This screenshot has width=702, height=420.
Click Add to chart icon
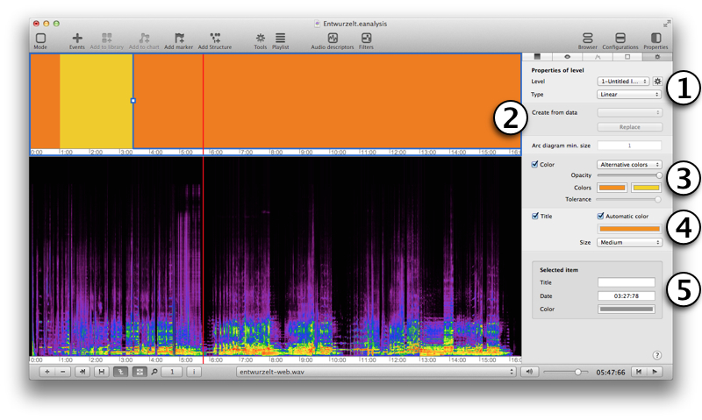coord(144,39)
